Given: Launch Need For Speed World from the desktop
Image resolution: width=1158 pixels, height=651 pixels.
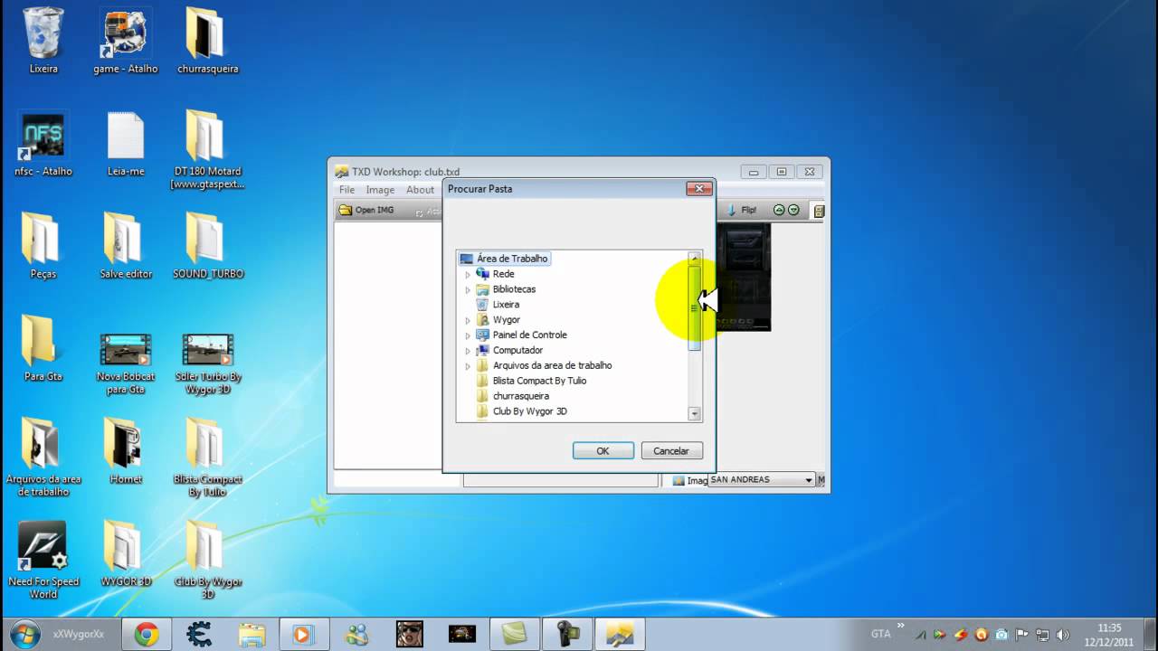Looking at the screenshot, I should [x=43, y=560].
